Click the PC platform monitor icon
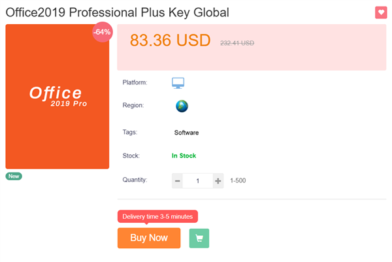This screenshot has height=262, width=392. tap(178, 83)
